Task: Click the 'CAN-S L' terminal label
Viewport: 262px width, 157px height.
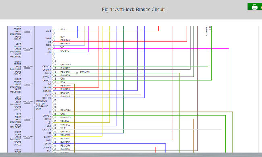Action: coord(47,116)
